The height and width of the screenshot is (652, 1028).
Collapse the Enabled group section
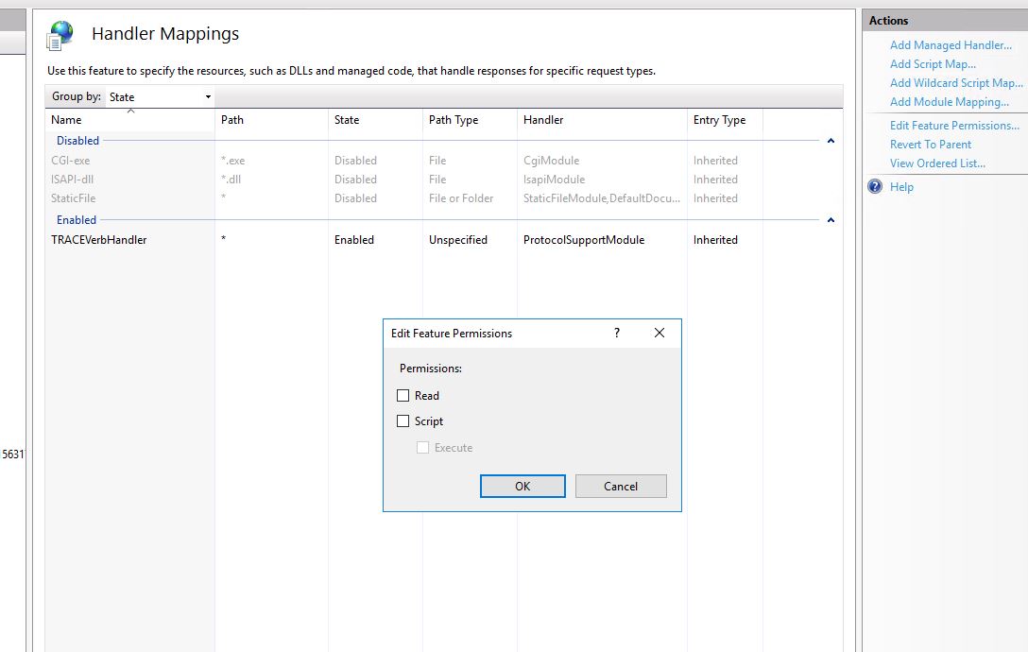point(831,220)
